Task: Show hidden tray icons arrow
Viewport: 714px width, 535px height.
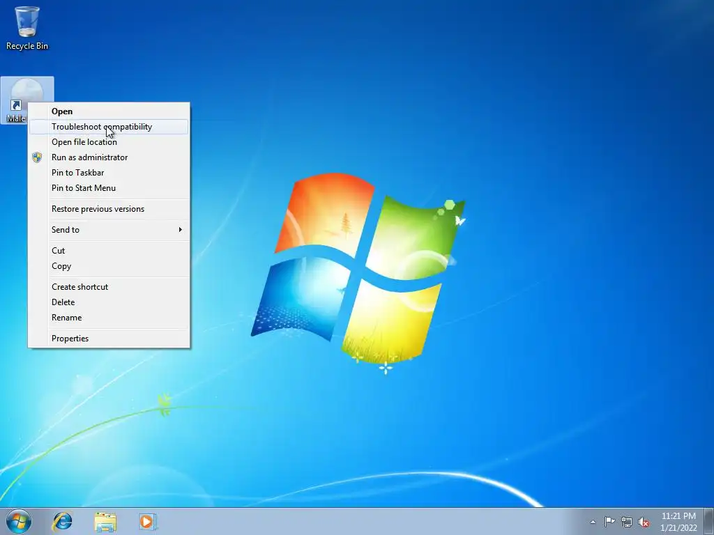Action: point(593,522)
